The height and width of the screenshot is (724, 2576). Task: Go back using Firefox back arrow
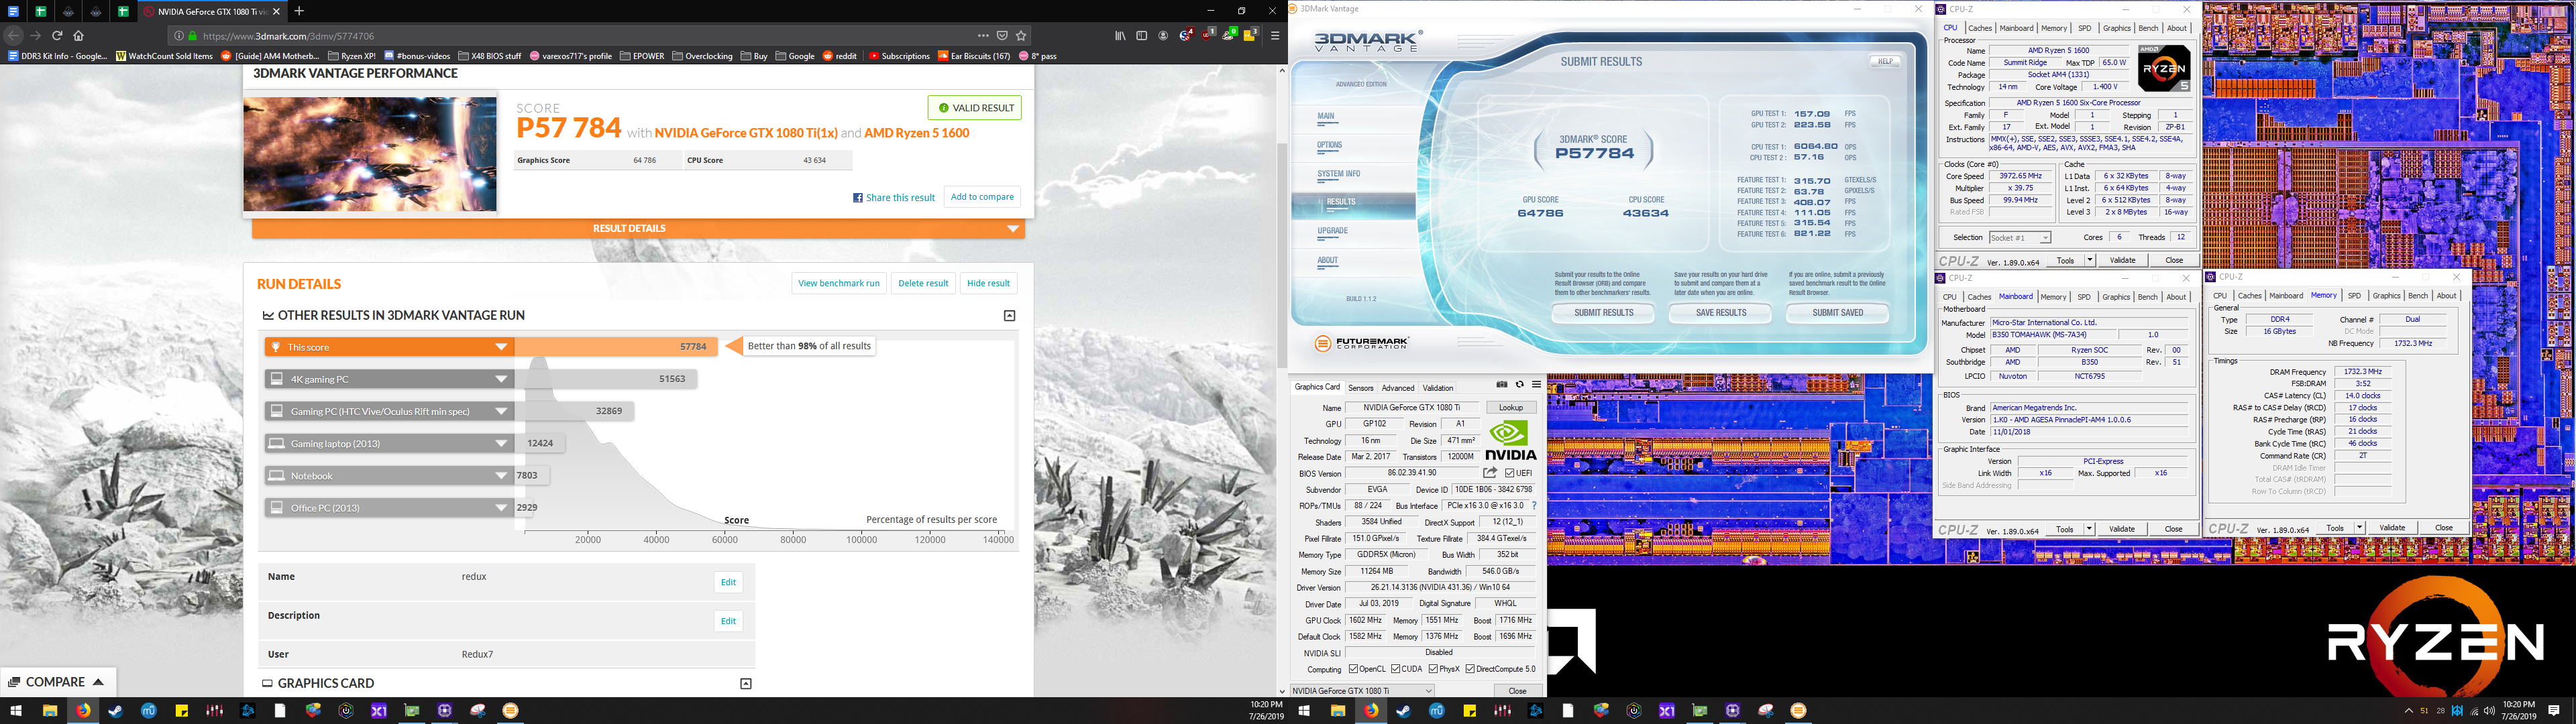click(x=14, y=35)
